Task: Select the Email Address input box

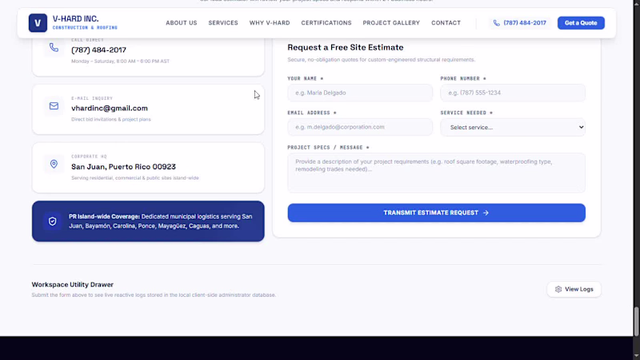Action: point(360,127)
